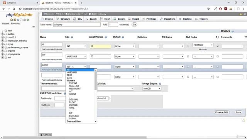The height and width of the screenshot is (139, 247).
Task: Open the SQL tab
Action: click(x=78, y=19)
